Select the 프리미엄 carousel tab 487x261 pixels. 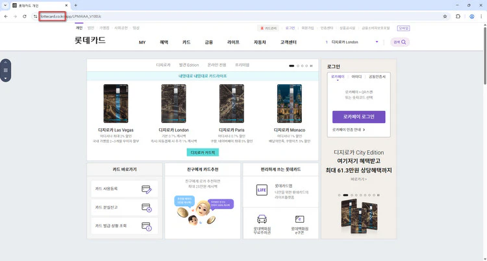[242, 65]
